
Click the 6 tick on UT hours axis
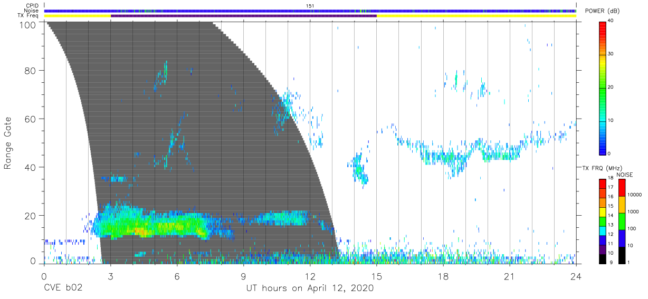(177, 276)
